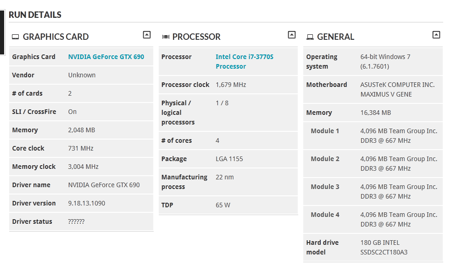
Task: Click the '2,048 MB' memory value
Action: (81, 130)
